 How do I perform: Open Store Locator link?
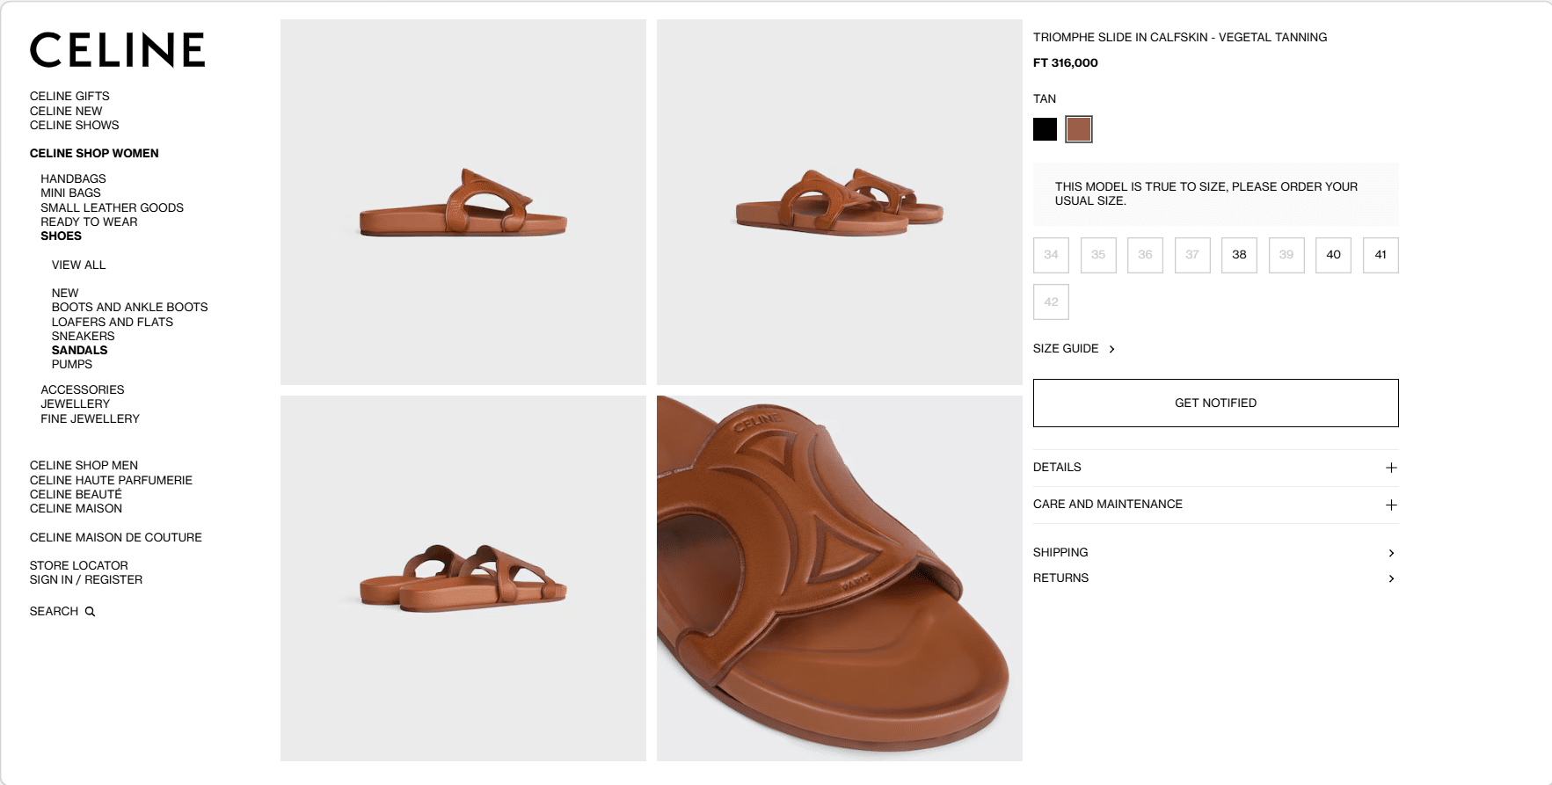[x=78, y=565]
